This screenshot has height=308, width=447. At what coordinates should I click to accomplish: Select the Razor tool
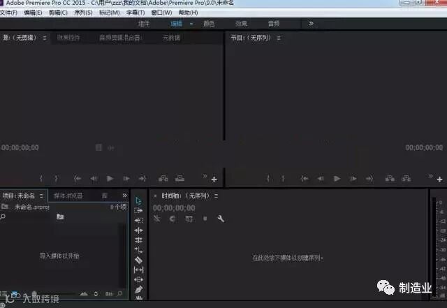tap(138, 260)
